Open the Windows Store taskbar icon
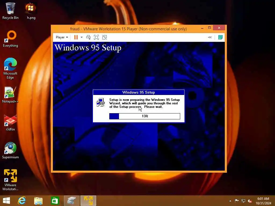Viewport: 275px width, 206px height. (55, 201)
